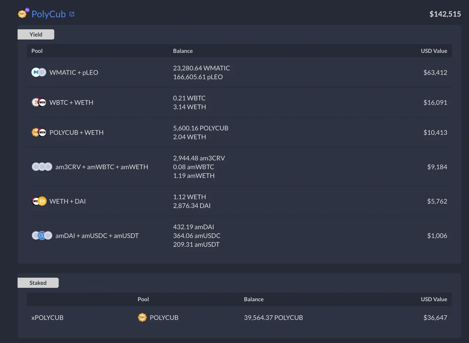
Task: Click the amDAI + amUSDC + amUSDT token icons
Action: point(42,236)
